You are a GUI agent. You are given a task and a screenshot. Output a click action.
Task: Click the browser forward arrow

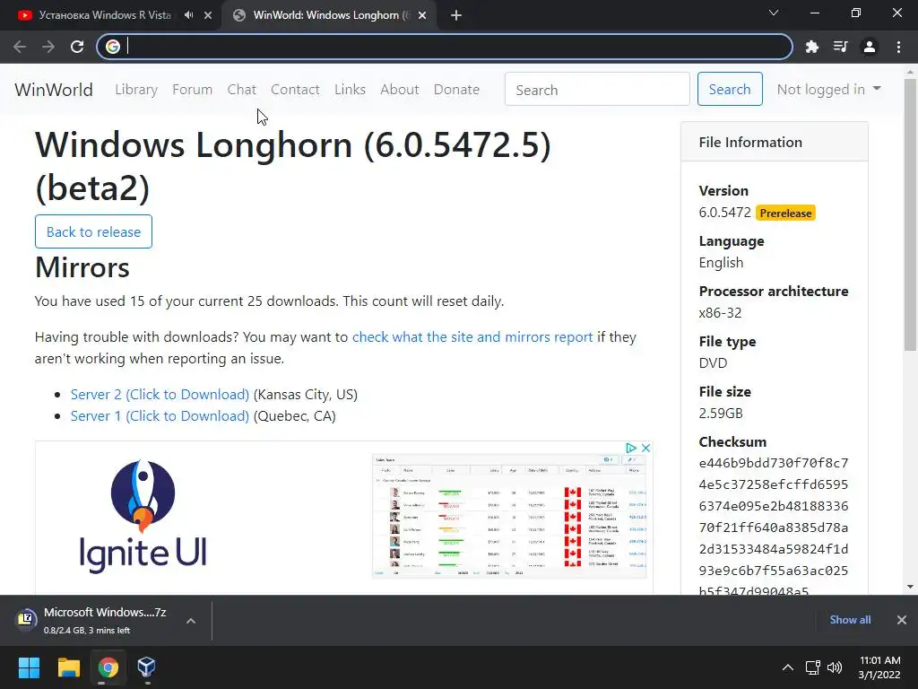[48, 47]
